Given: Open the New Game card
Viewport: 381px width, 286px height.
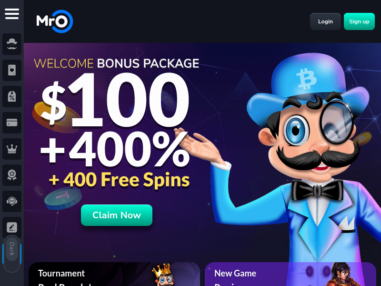Looking at the screenshot, I should (x=291, y=274).
